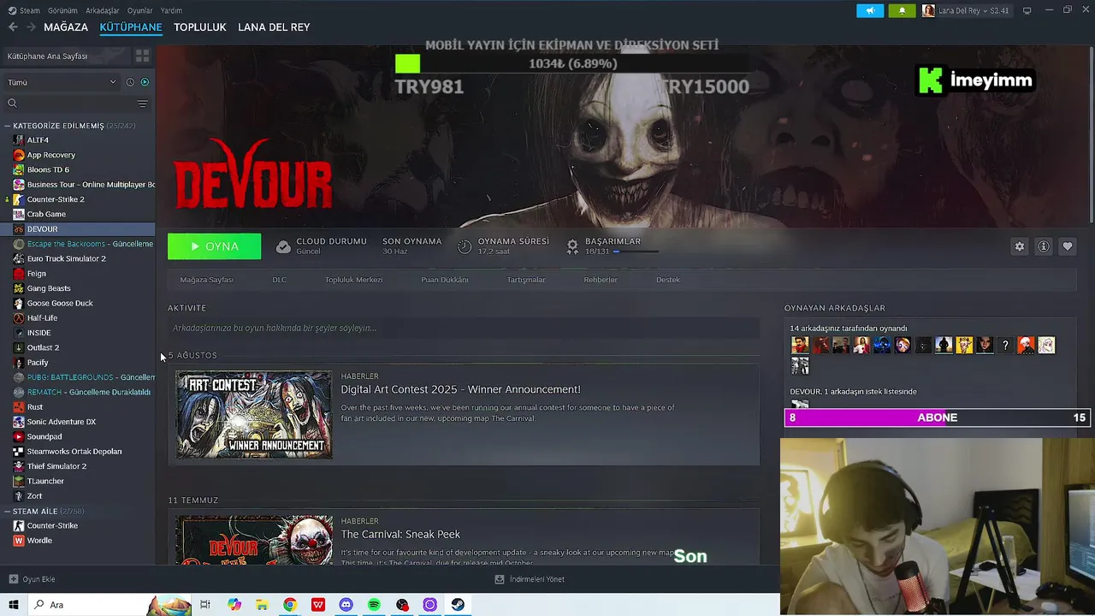Click the cloud status check icon
Viewport: 1095px width, 616px height.
[x=283, y=246]
